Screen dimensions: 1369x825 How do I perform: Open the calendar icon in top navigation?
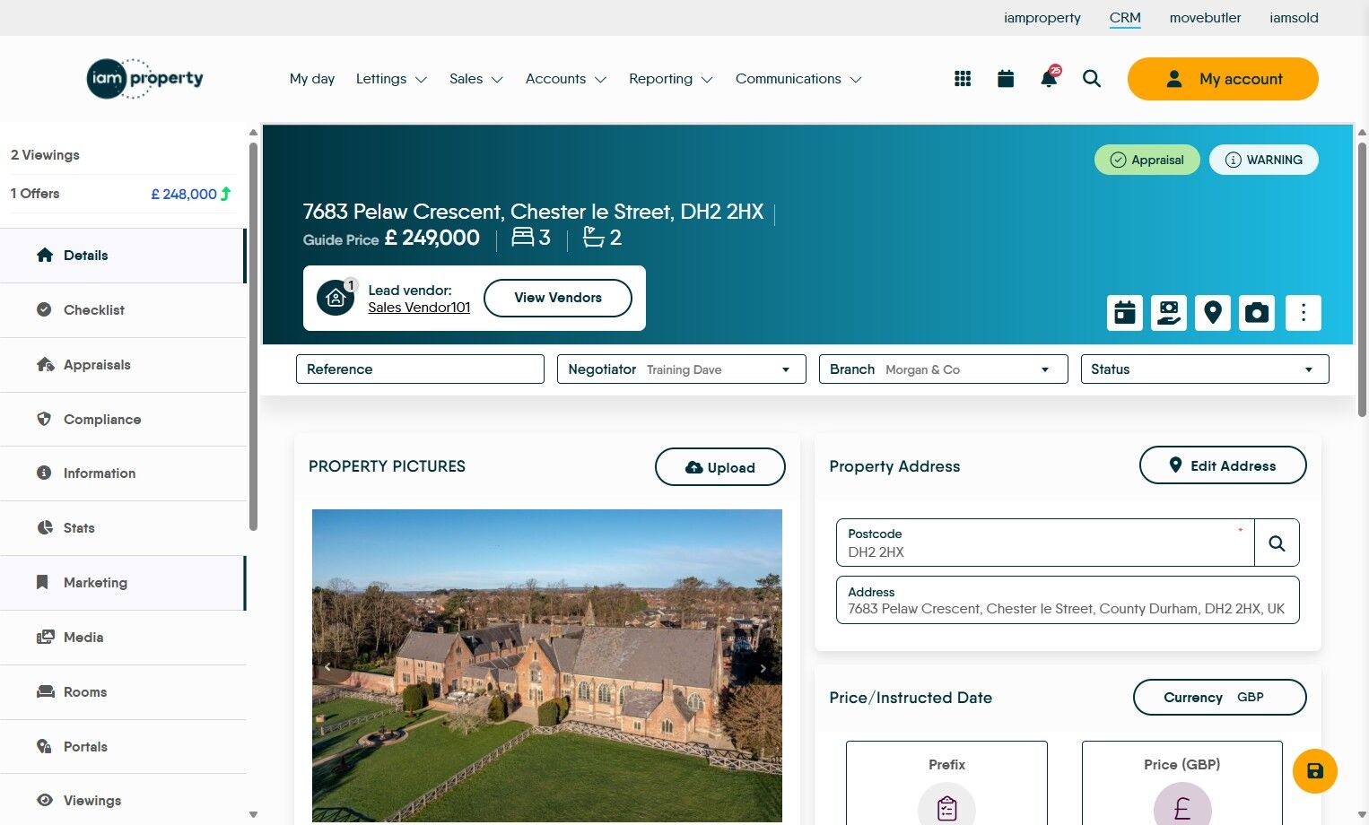1006,79
